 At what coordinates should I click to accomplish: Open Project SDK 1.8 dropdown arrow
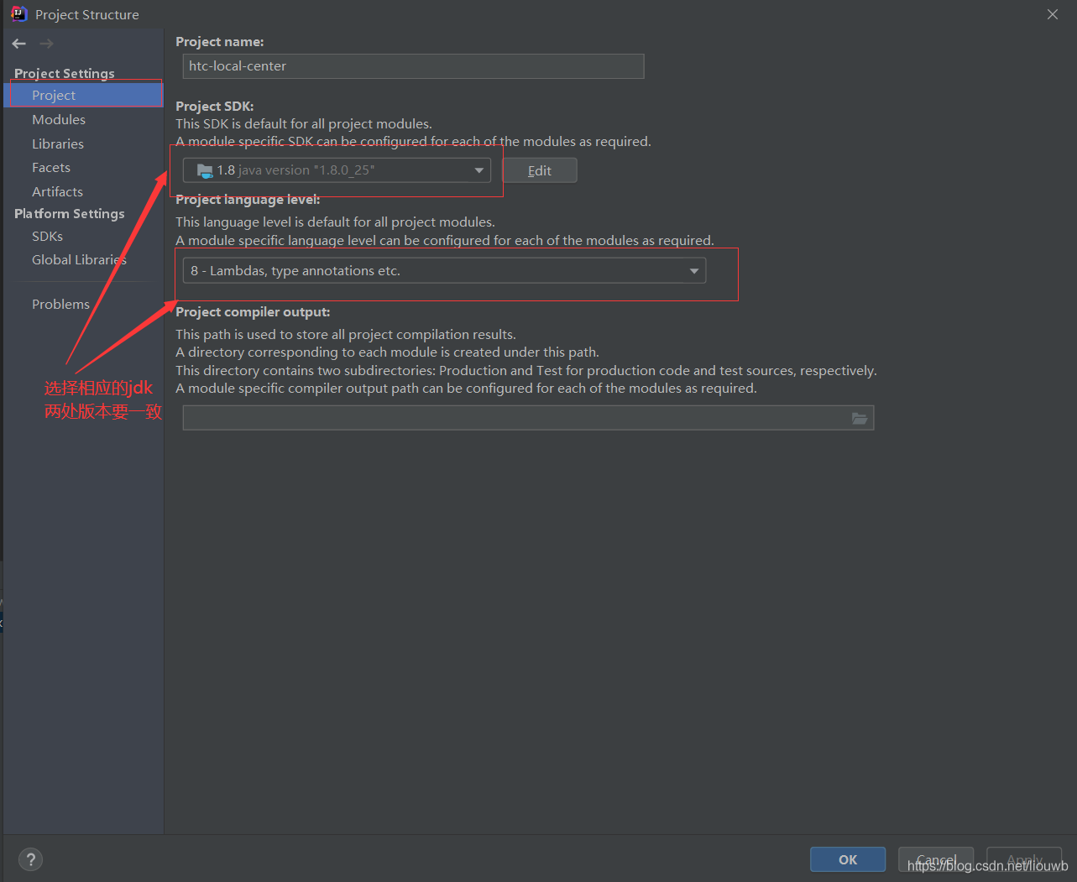point(478,170)
